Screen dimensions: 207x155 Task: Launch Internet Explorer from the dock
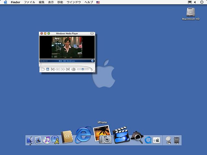[x=83, y=135]
